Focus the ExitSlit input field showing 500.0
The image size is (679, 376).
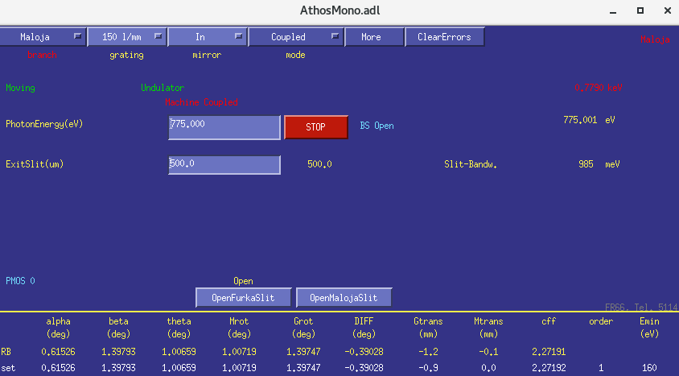[x=224, y=164]
